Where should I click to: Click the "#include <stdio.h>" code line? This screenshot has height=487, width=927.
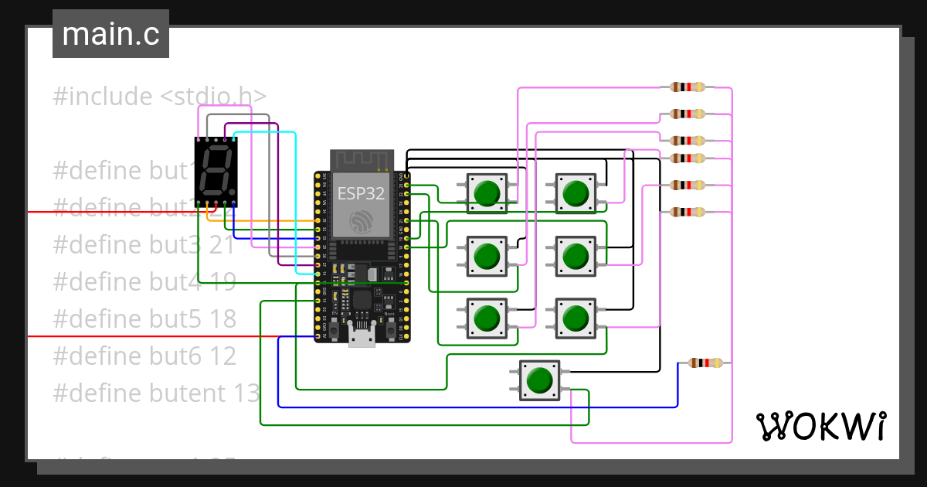158,96
